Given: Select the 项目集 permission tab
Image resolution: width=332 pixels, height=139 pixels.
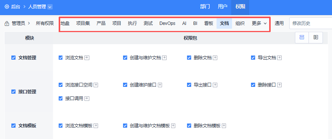Looking at the screenshot, I should pos(83,23).
